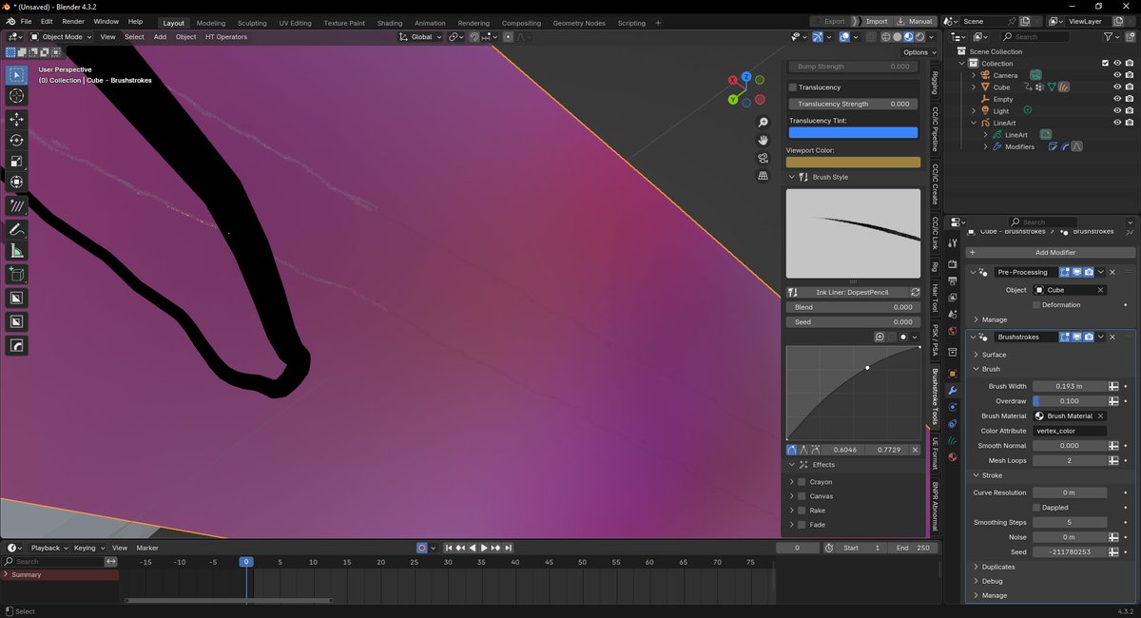The image size is (1141, 618).
Task: Enable the Translucency checkbox
Action: 793,87
